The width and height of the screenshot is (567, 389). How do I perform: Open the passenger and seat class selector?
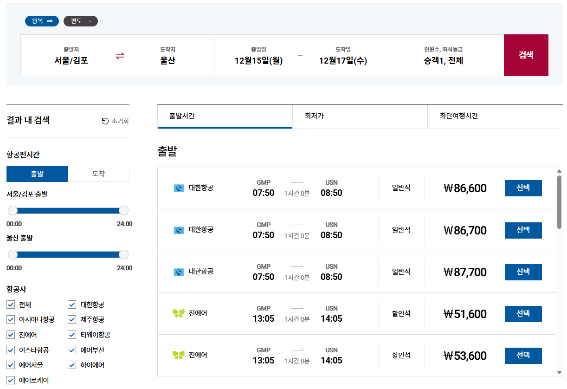click(443, 55)
